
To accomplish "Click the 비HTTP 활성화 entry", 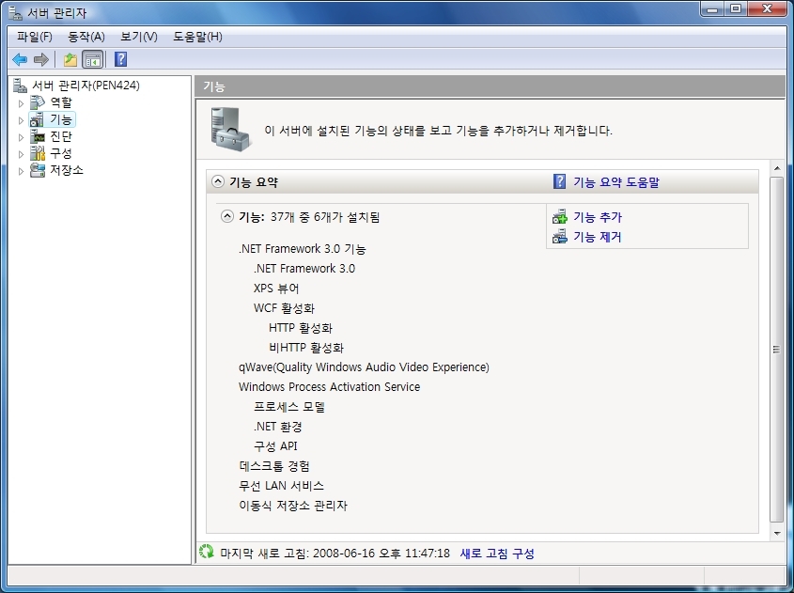I will (x=306, y=348).
